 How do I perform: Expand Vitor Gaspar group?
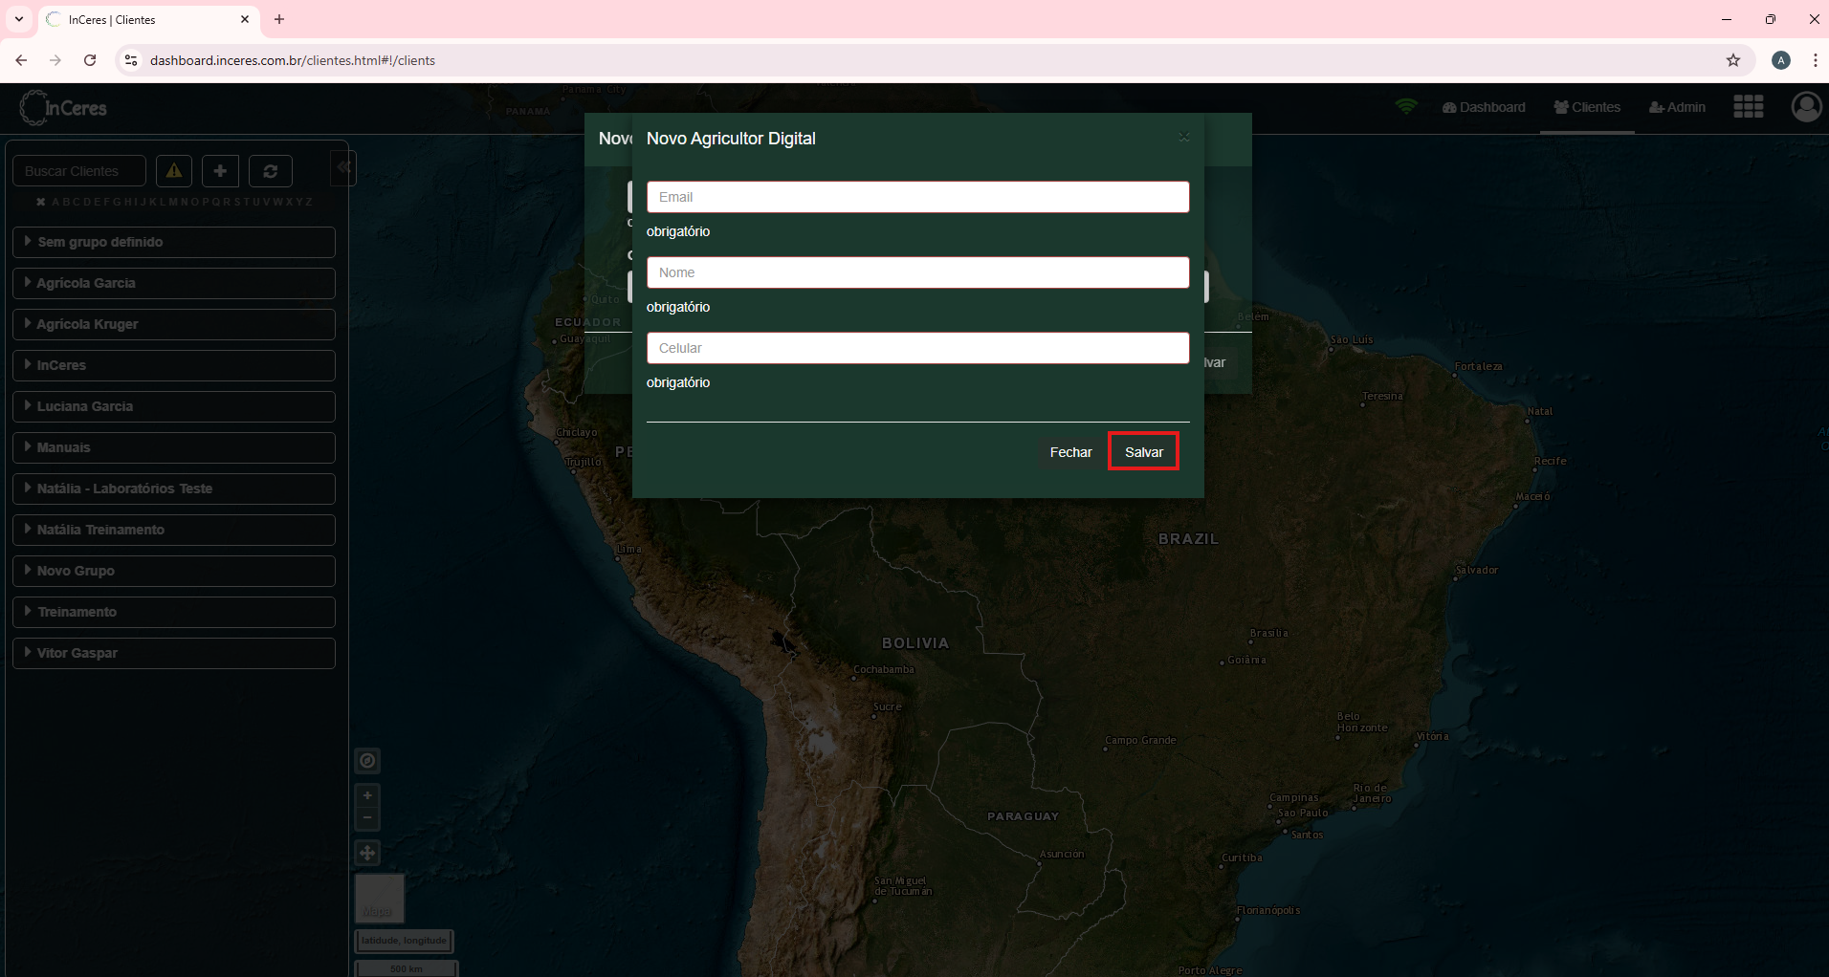pos(174,653)
